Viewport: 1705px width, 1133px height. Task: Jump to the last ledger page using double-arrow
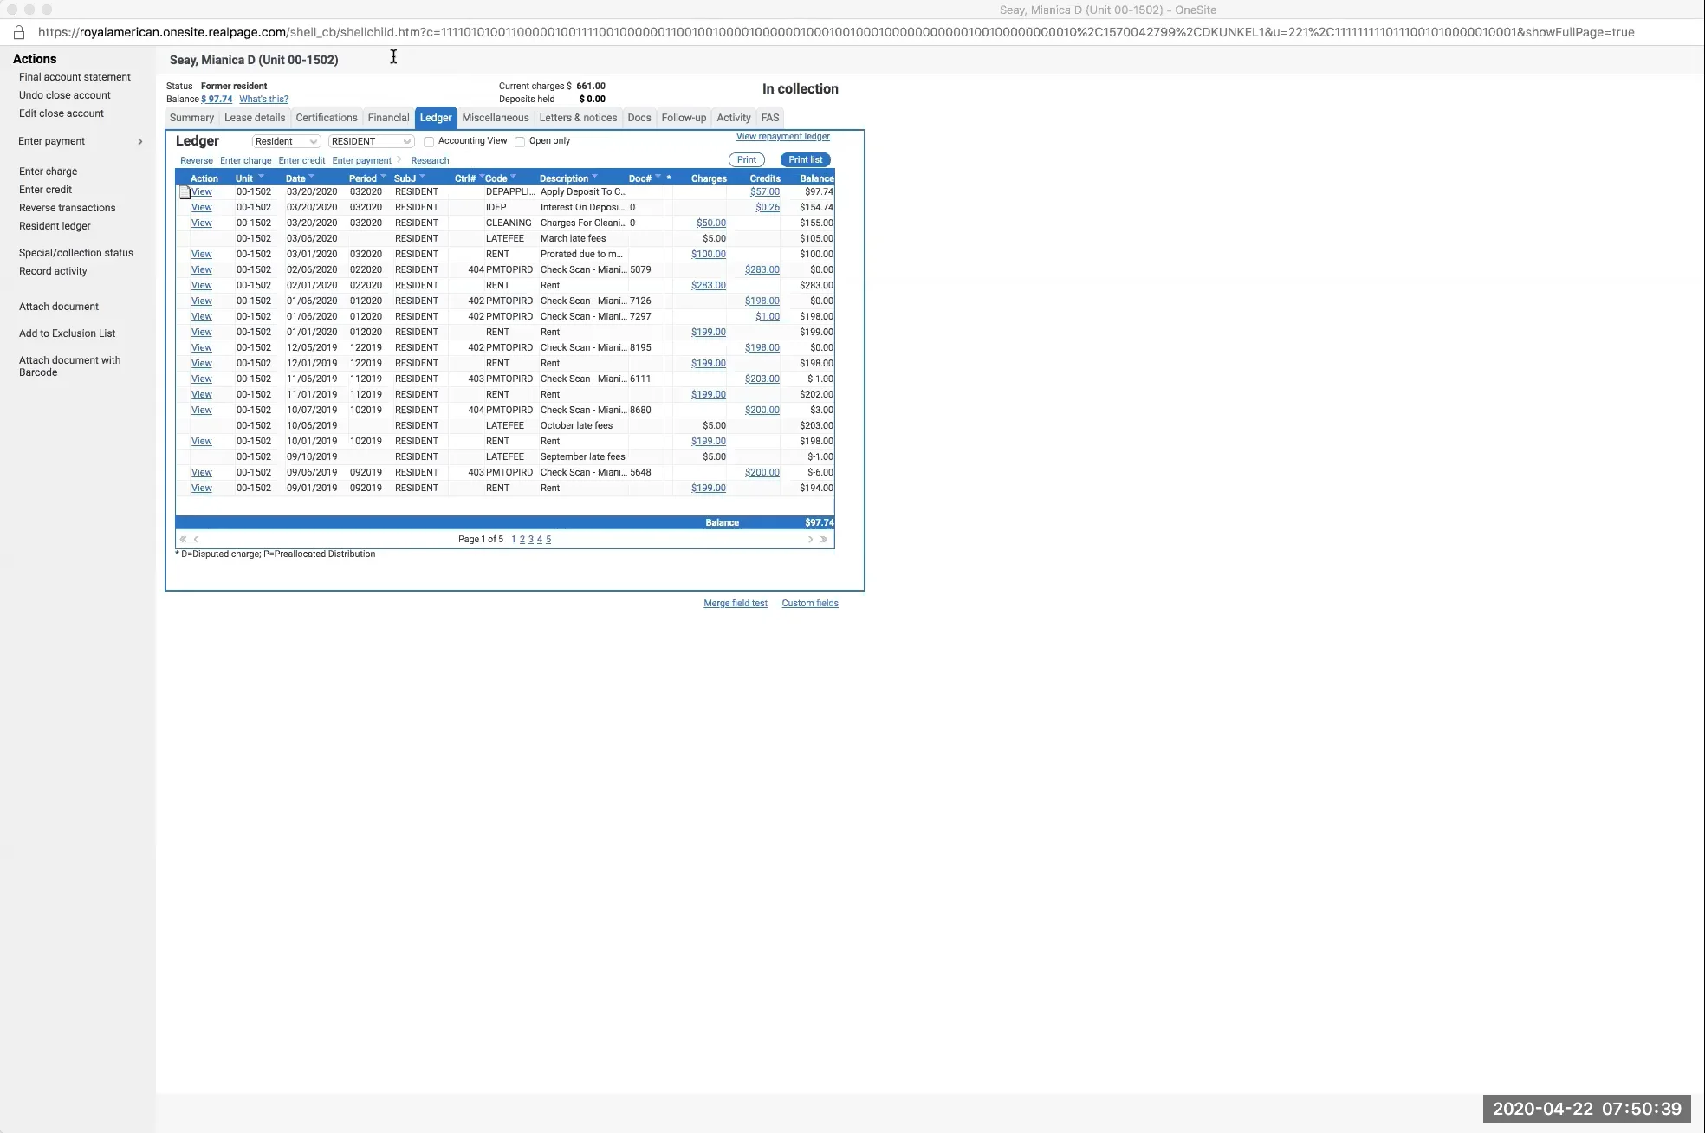pos(824,539)
